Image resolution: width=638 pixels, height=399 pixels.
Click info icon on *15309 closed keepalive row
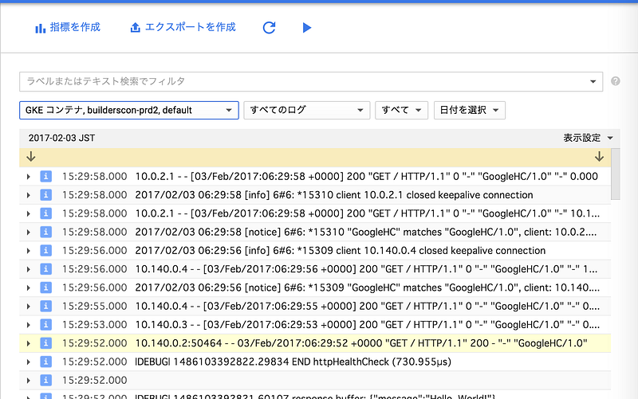pyautogui.click(x=45, y=251)
